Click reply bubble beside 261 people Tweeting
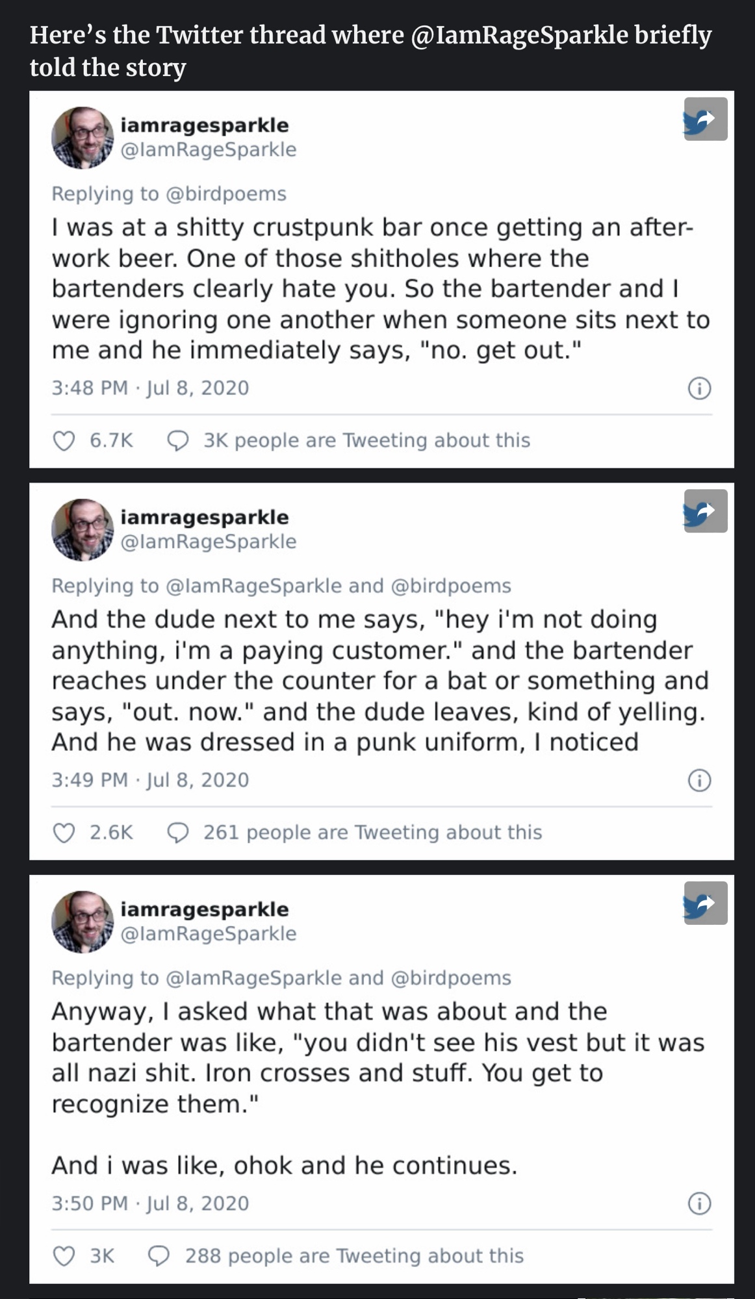Image resolution: width=755 pixels, height=1299 pixels. (x=178, y=833)
